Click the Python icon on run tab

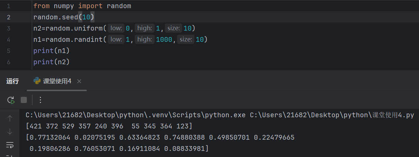[x=37, y=81]
